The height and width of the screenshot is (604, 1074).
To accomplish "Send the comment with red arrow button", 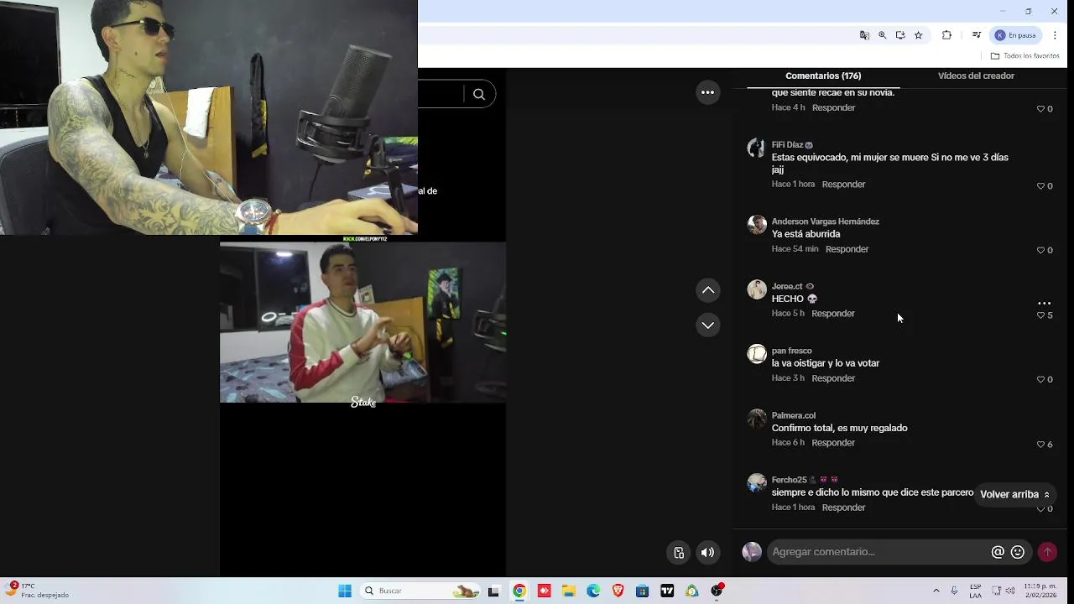I will click(1047, 552).
